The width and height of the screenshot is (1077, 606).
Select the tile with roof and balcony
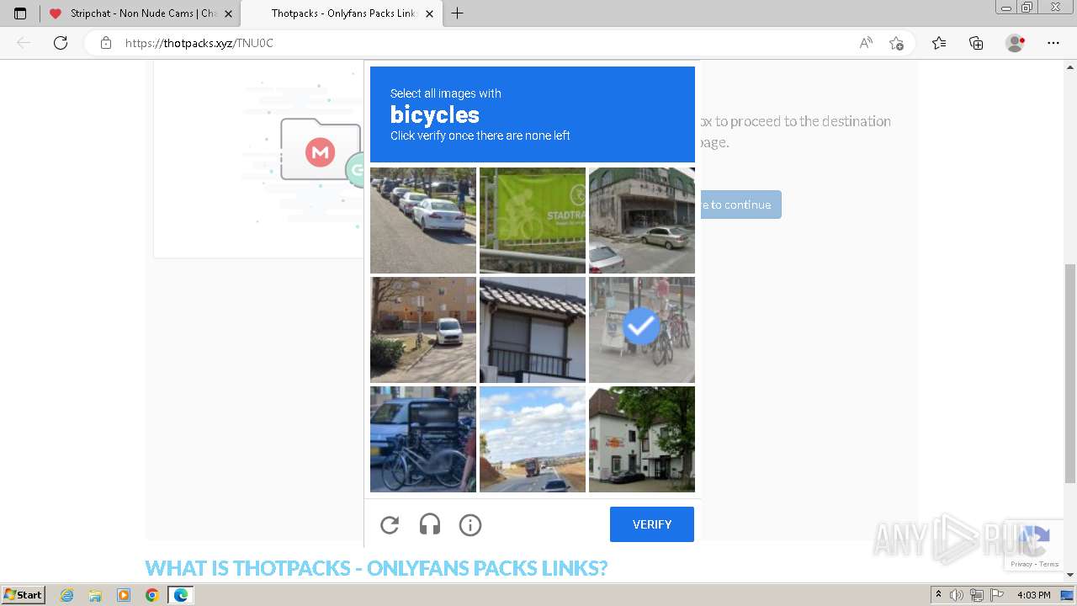point(533,330)
